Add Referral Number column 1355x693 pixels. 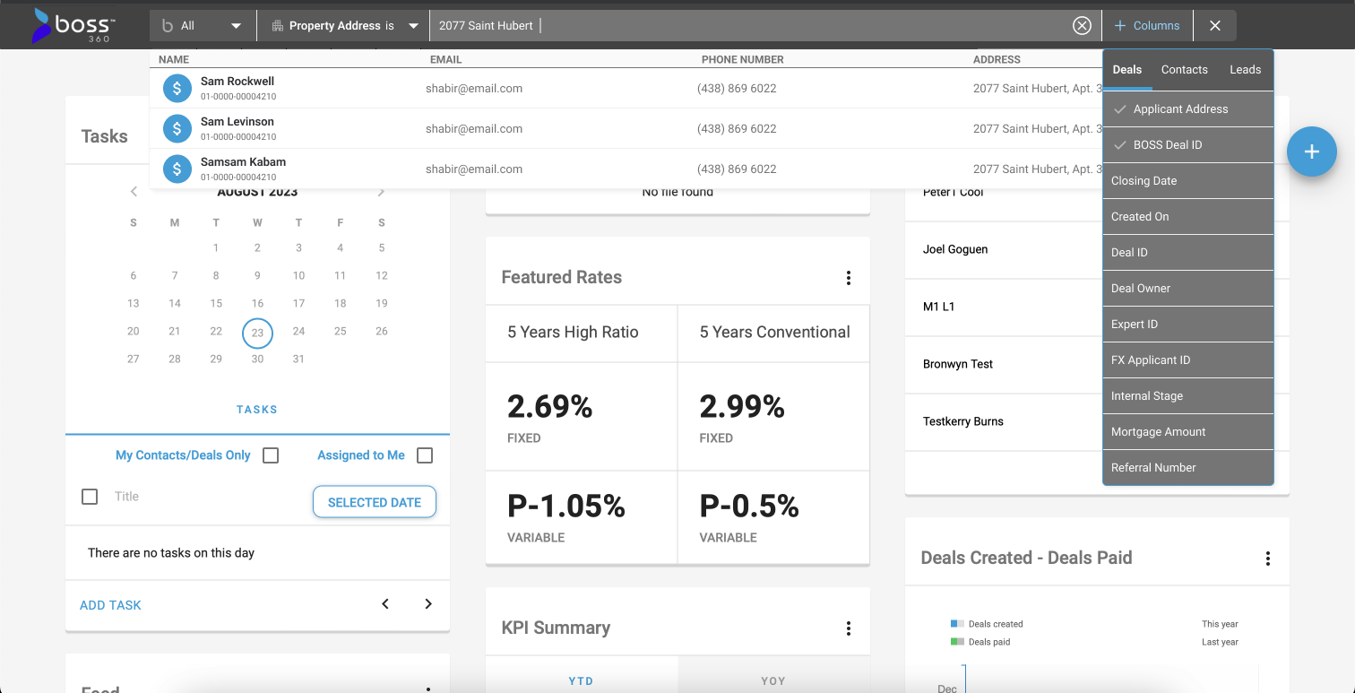click(x=1188, y=467)
